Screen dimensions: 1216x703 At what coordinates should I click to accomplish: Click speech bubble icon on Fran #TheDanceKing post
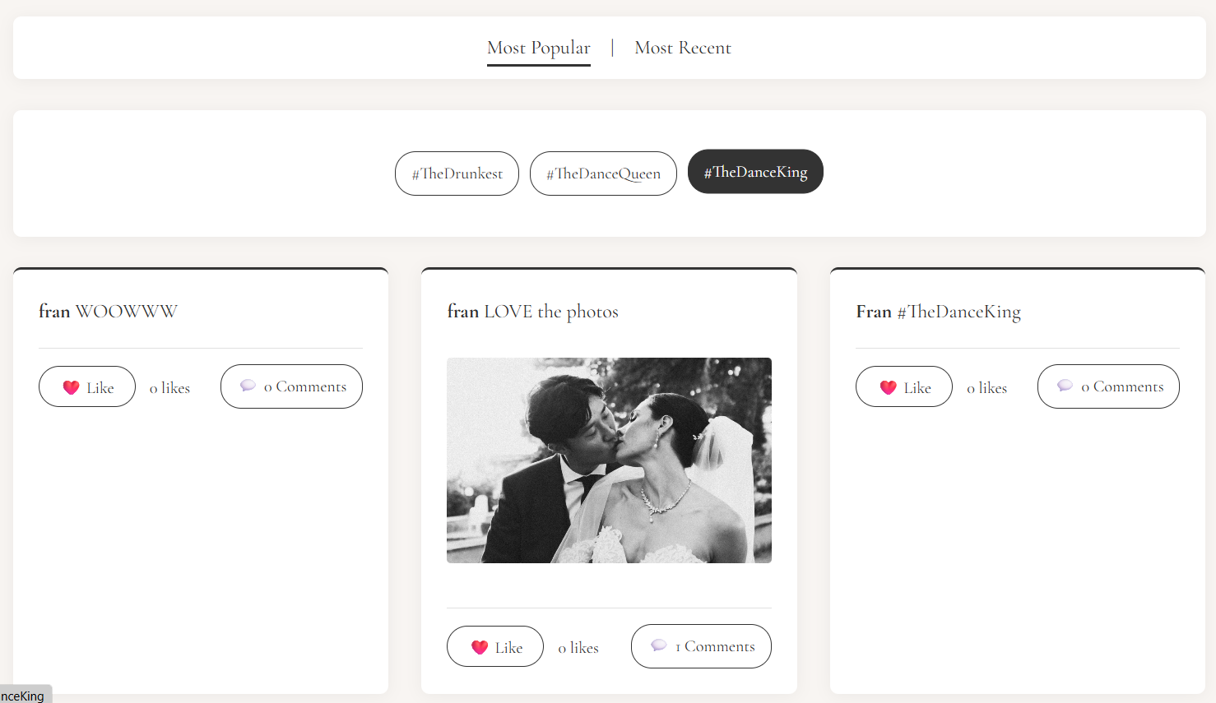1065,386
